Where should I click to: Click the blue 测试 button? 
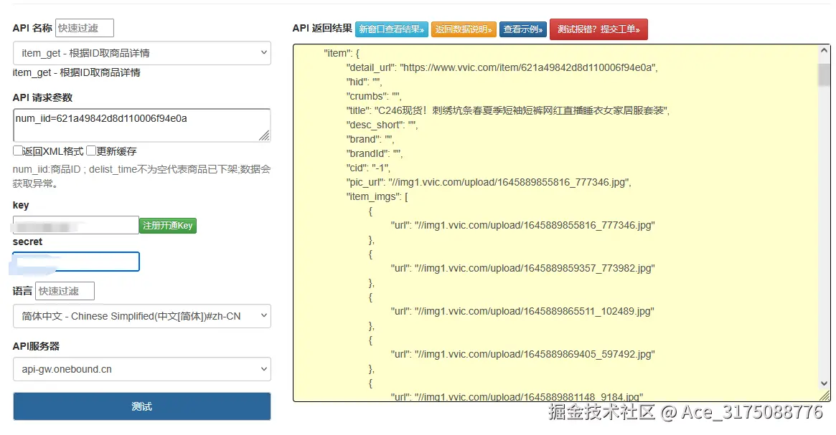tap(142, 406)
